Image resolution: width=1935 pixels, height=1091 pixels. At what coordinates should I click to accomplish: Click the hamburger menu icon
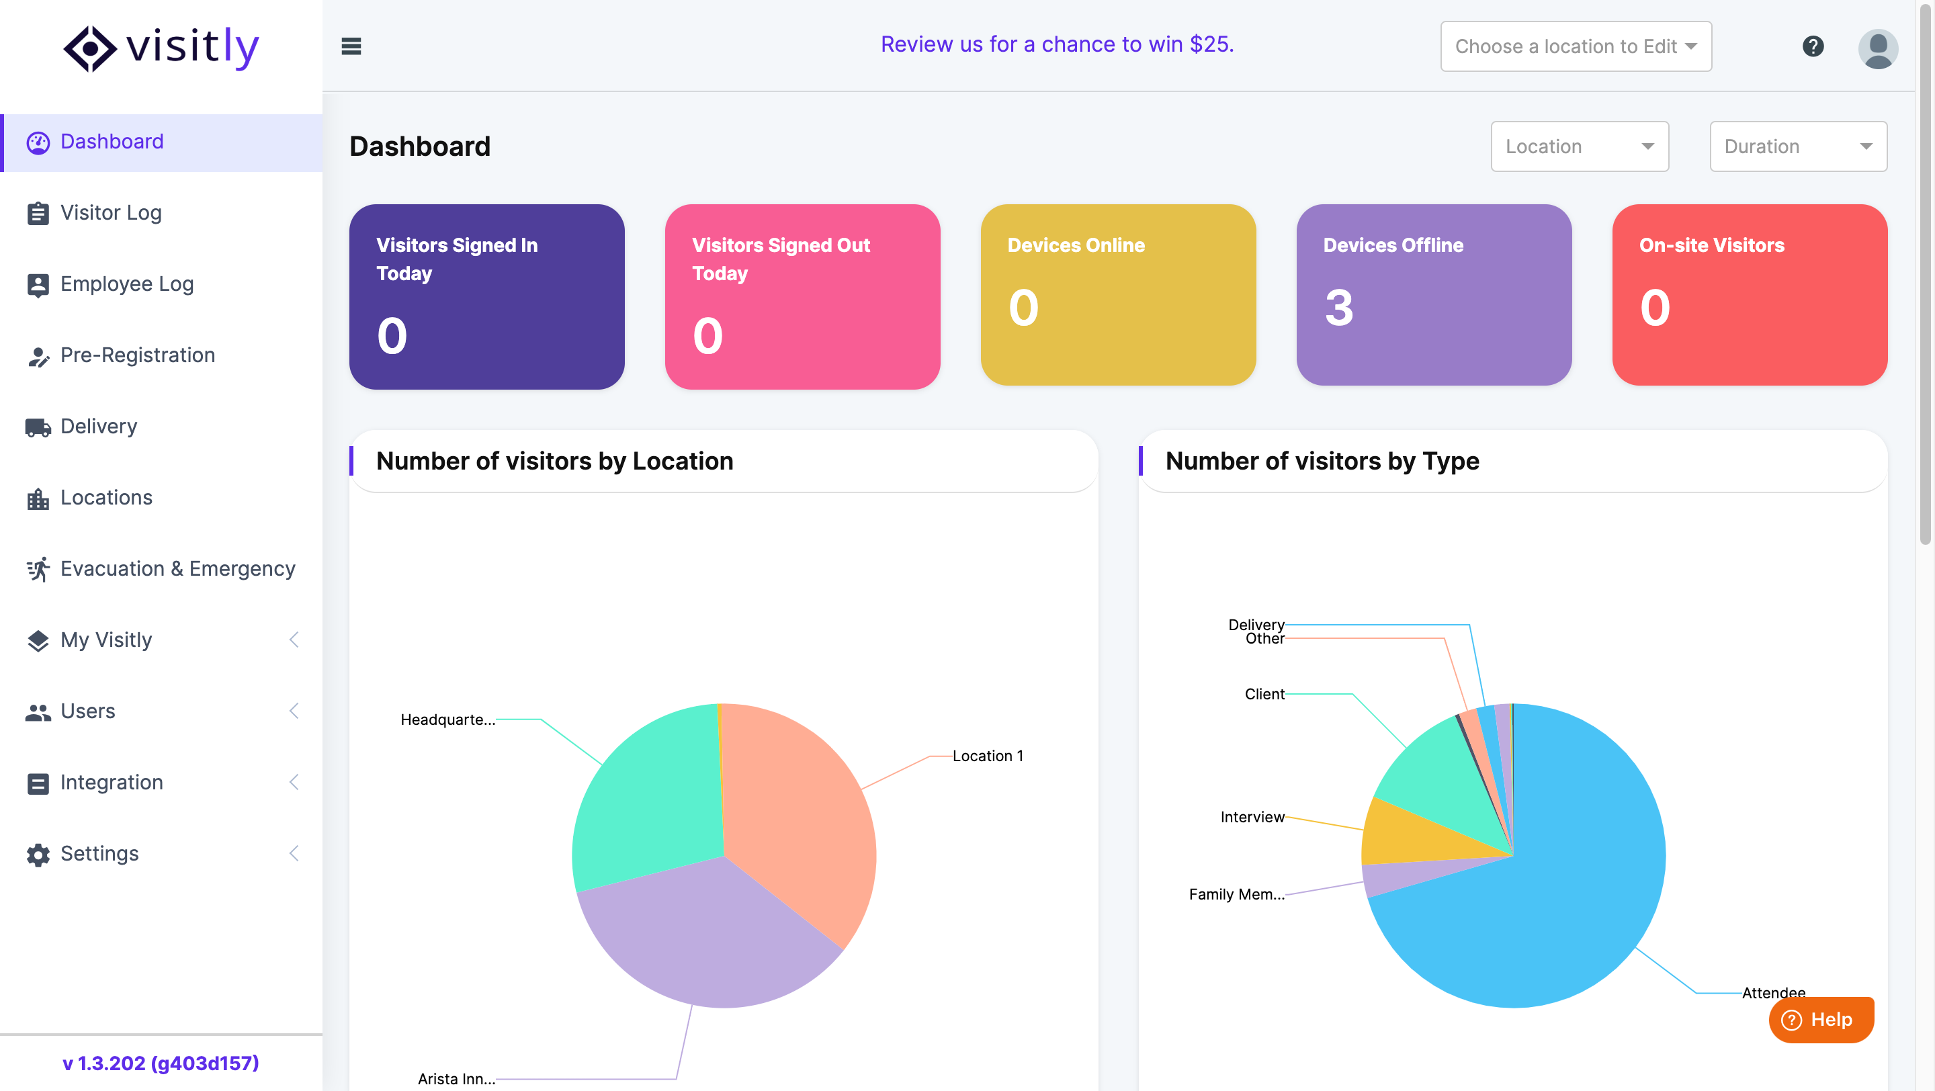click(351, 46)
